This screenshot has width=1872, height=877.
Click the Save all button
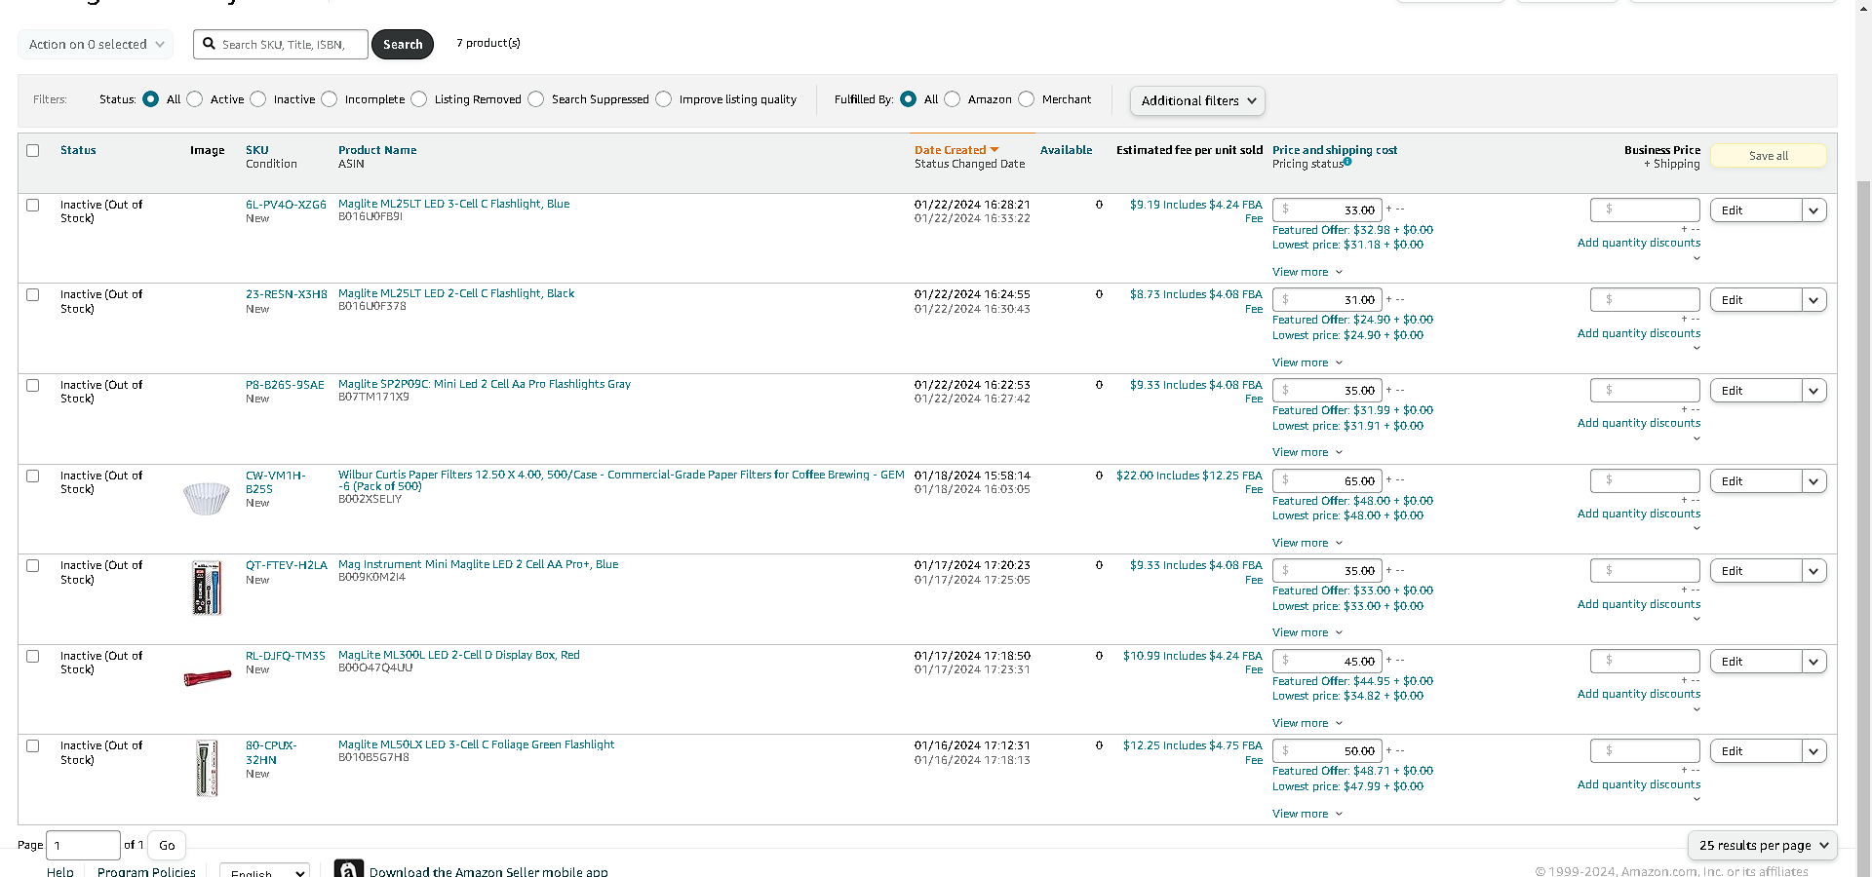1769,156
